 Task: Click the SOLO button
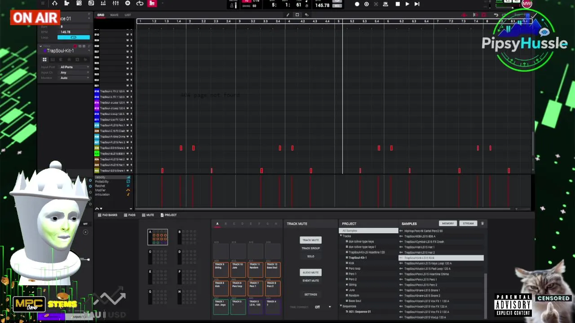click(310, 256)
